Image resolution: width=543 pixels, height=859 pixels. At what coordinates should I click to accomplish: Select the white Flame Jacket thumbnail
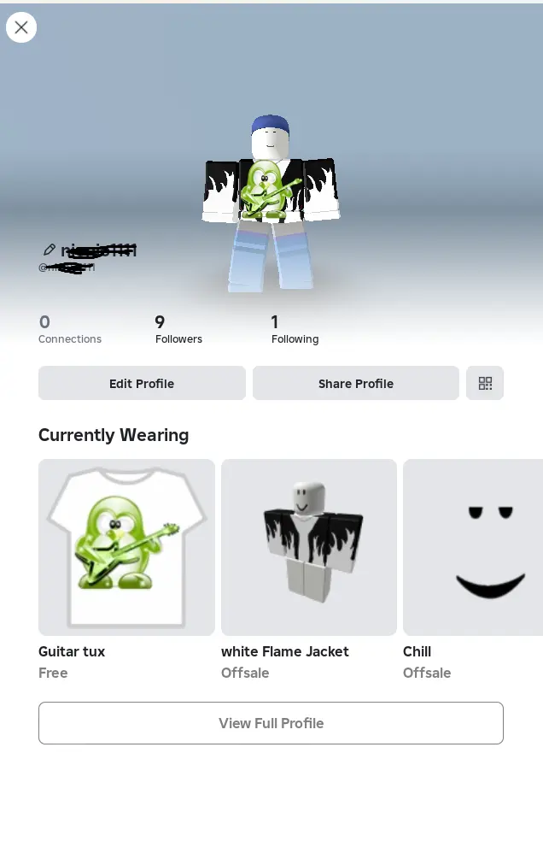[309, 547]
